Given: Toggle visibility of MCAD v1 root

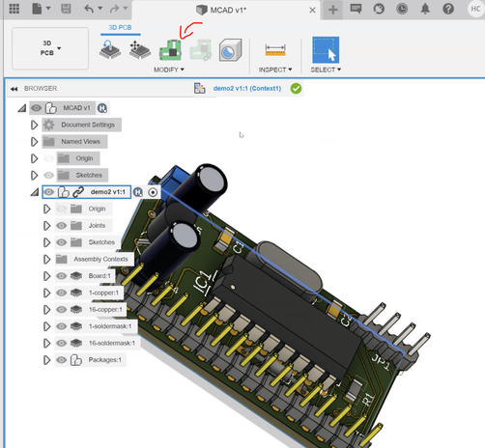Looking at the screenshot, I should click(37, 108).
